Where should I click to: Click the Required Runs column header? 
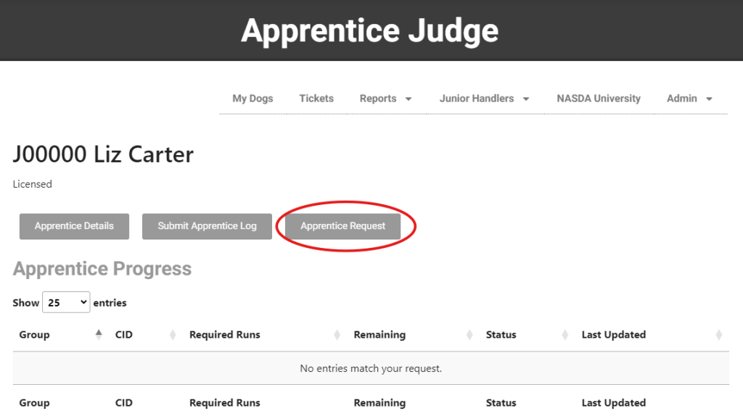click(x=225, y=335)
